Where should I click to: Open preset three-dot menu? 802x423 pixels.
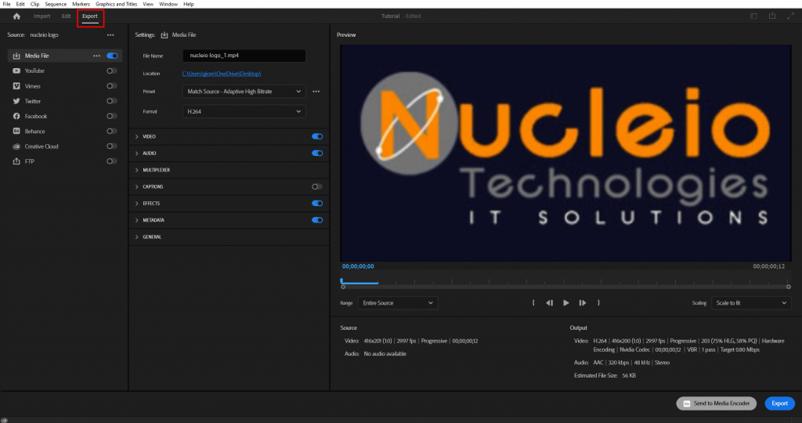316,92
